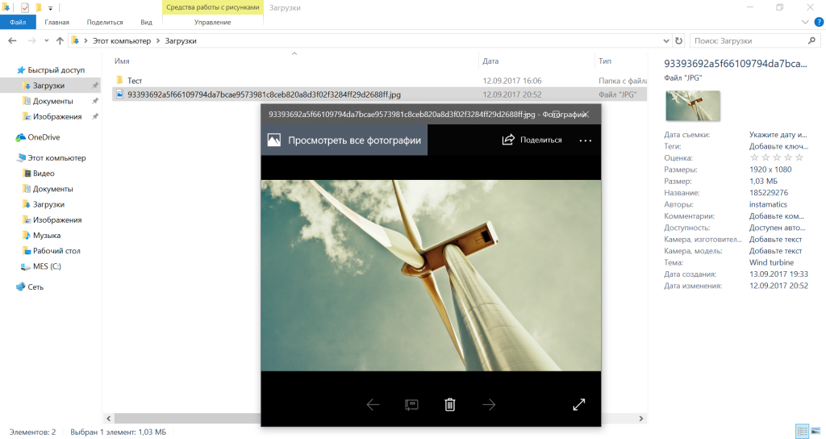Open the address bar history dropdown

coord(665,40)
